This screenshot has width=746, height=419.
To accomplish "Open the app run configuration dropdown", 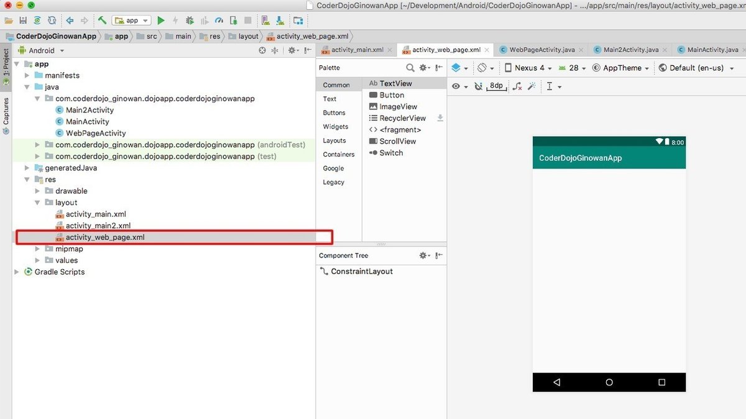I will (132, 21).
